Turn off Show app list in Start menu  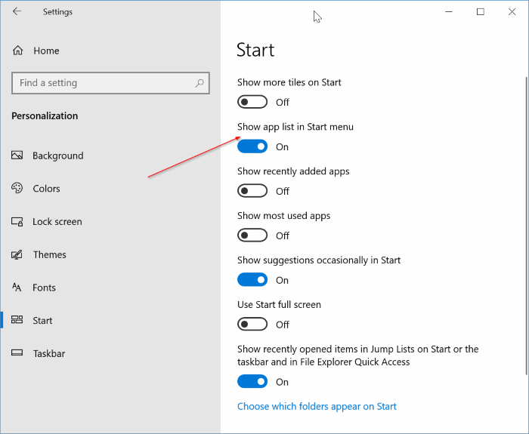point(252,146)
